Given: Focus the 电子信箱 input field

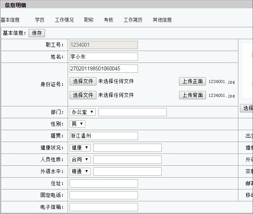Looking at the screenshot, I should pos(104,207).
